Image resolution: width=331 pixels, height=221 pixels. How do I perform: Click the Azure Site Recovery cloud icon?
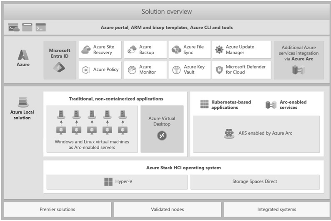86,50
